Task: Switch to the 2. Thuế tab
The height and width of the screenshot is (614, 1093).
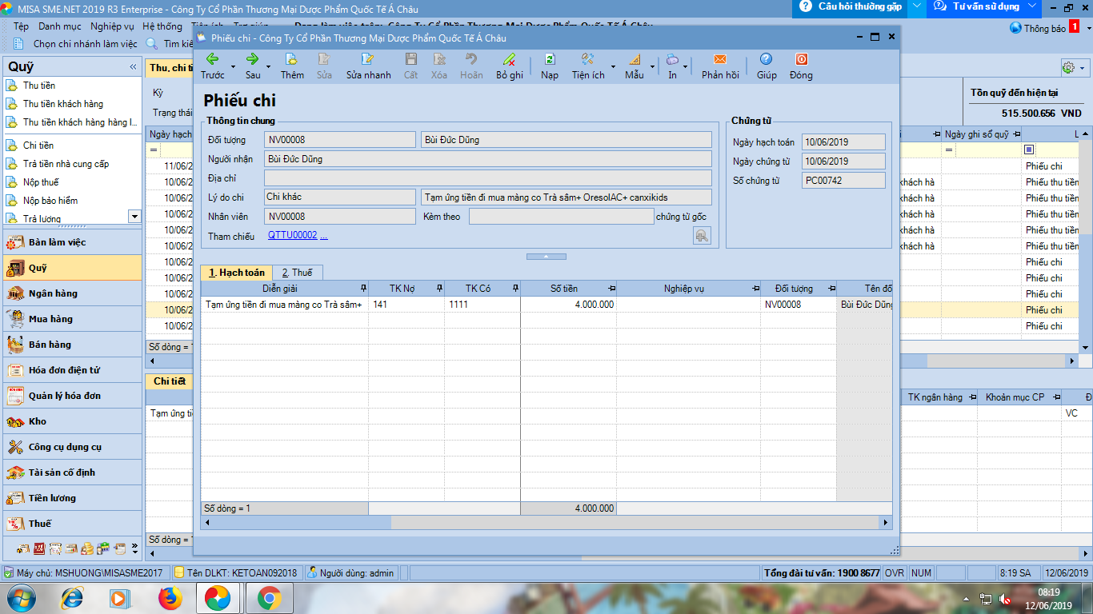Action: 297,273
